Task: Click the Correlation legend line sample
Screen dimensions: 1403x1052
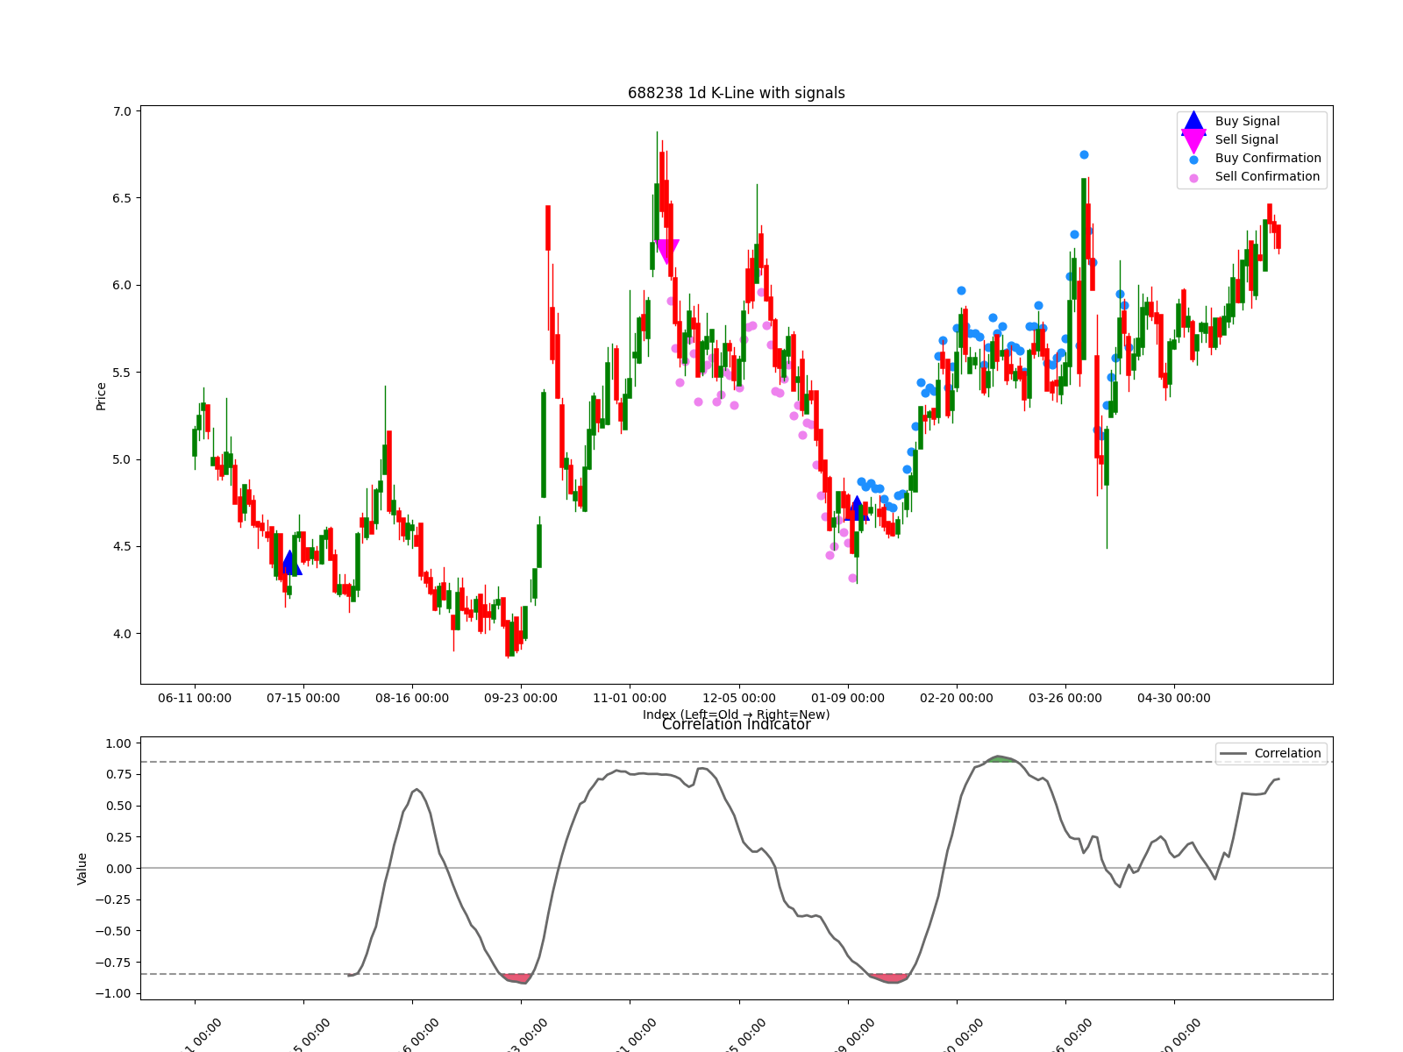Action: [x=1233, y=754]
